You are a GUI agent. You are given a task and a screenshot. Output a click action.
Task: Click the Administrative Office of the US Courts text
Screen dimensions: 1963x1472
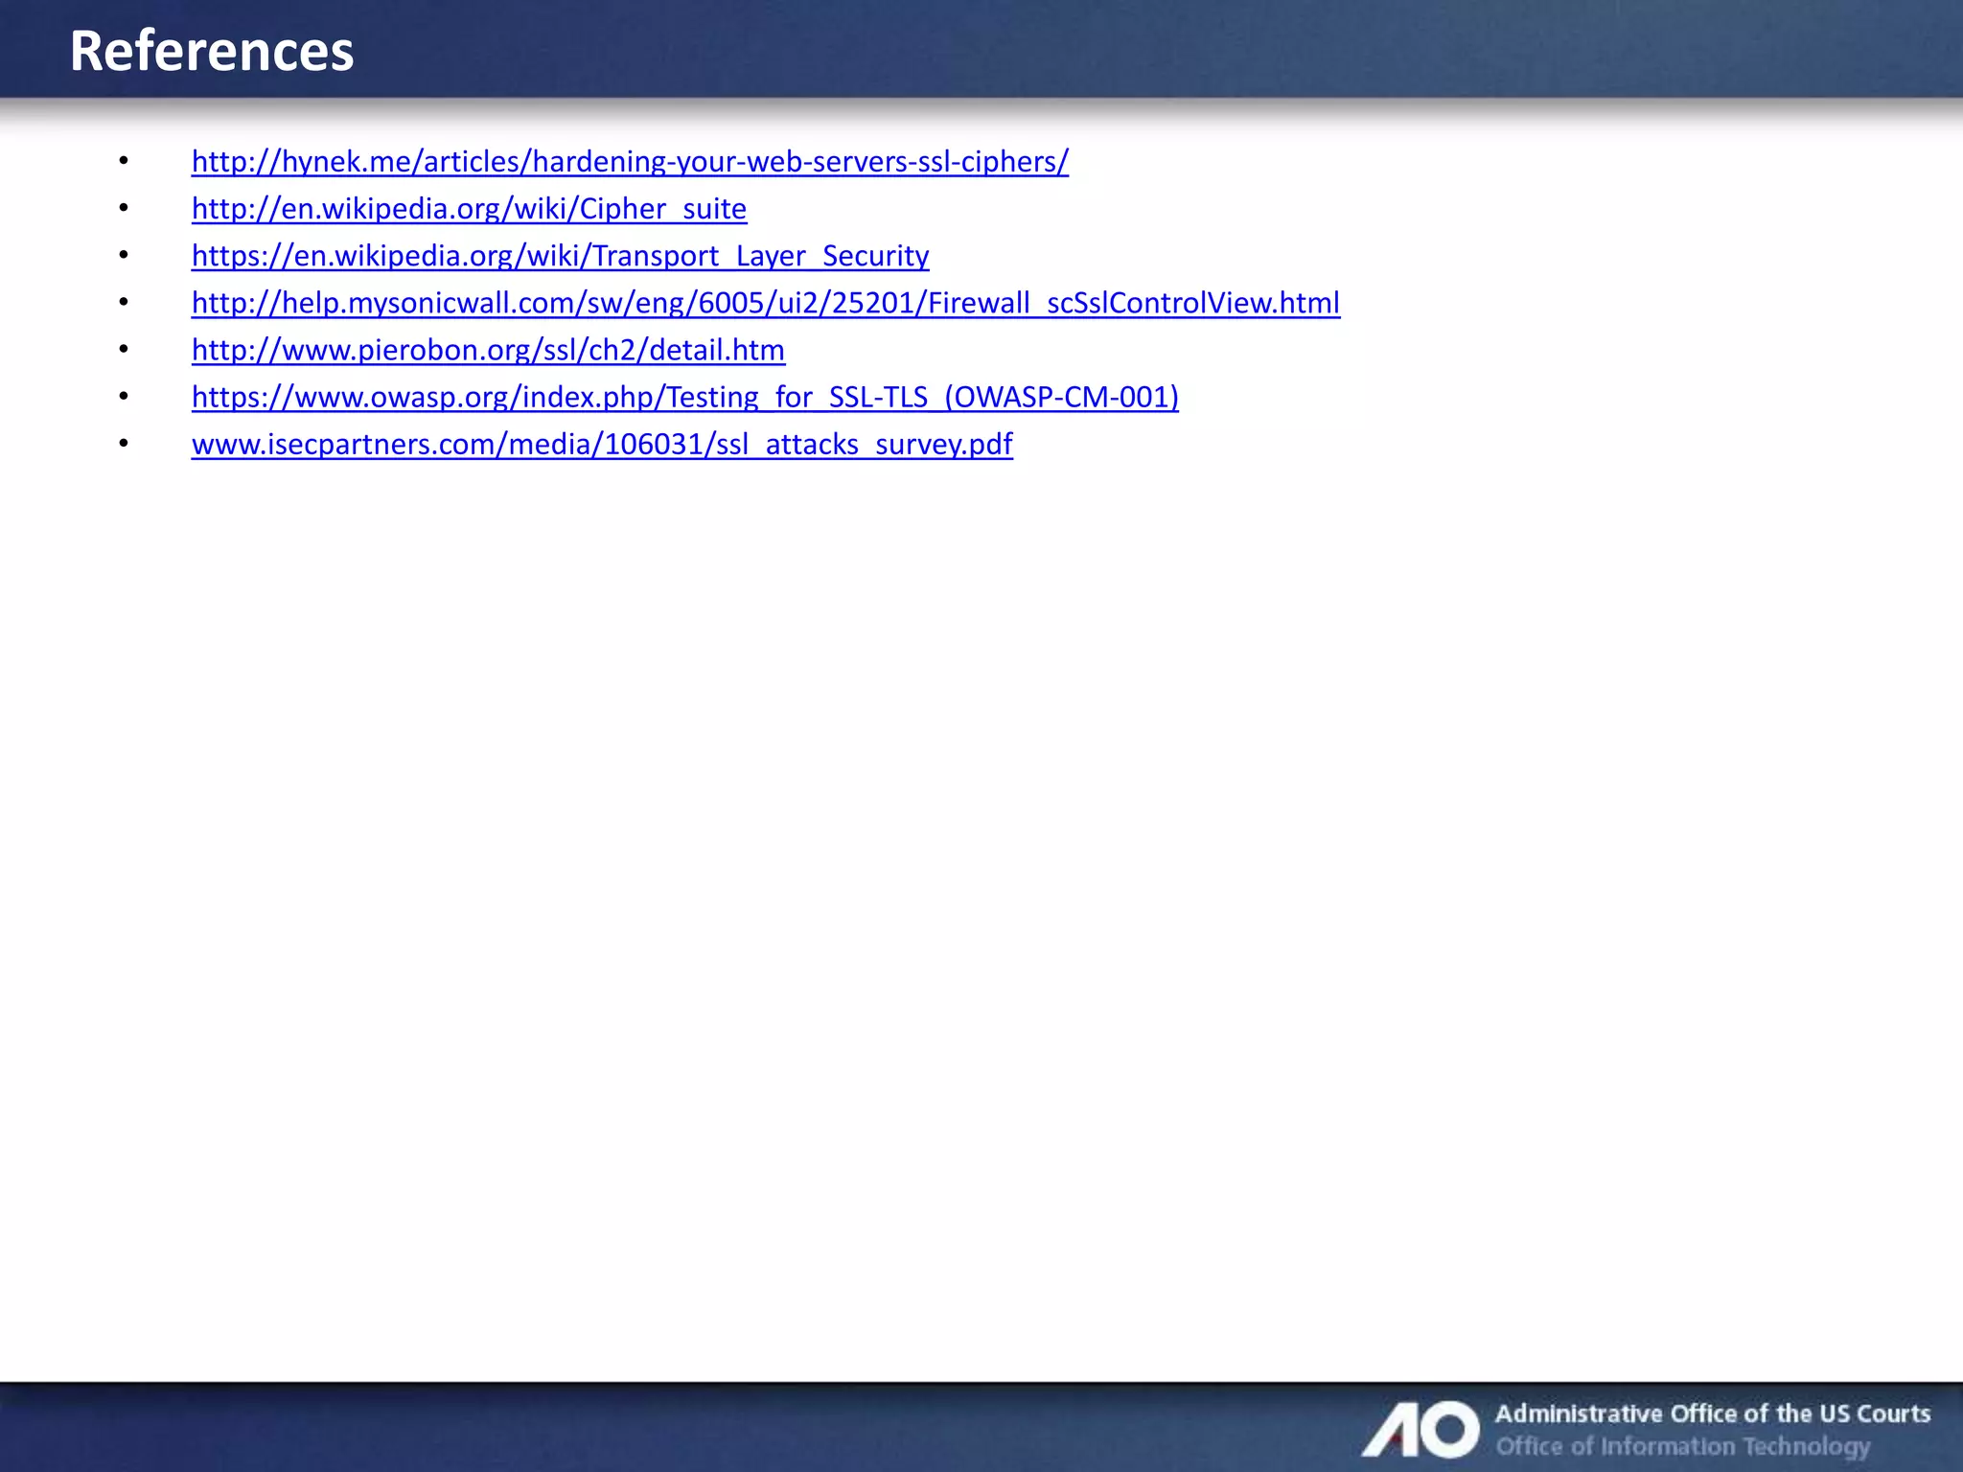click(1713, 1414)
